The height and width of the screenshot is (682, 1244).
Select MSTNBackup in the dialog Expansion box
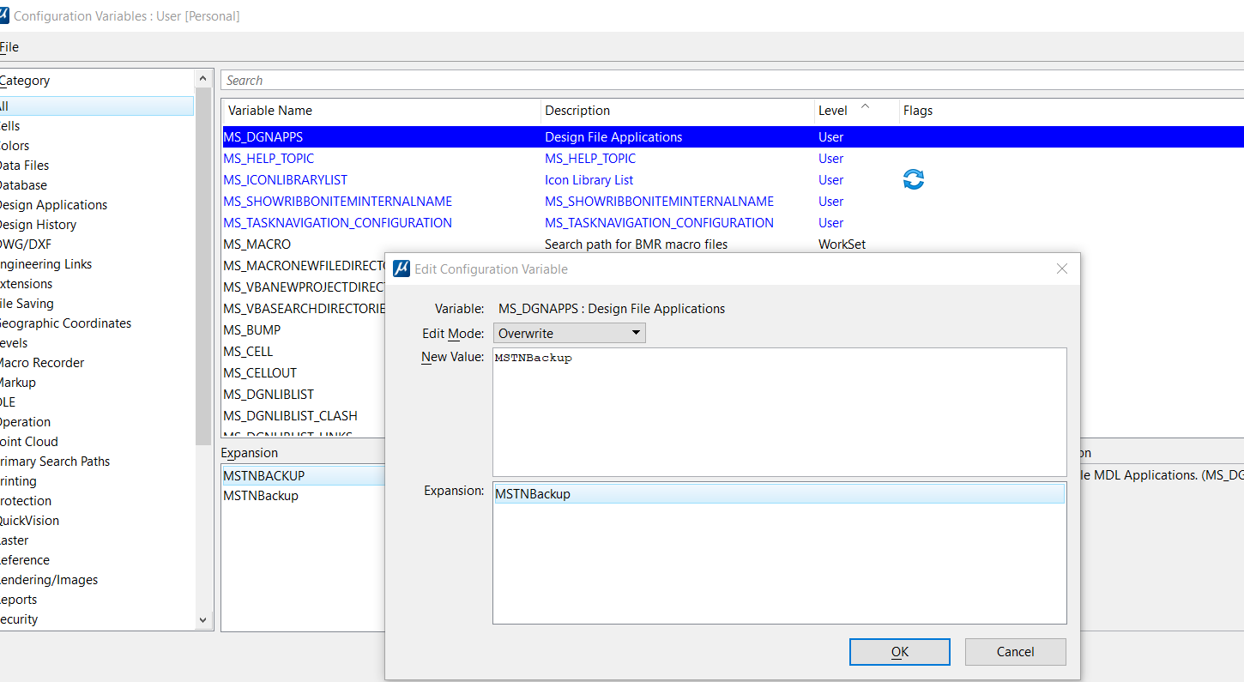pos(780,494)
